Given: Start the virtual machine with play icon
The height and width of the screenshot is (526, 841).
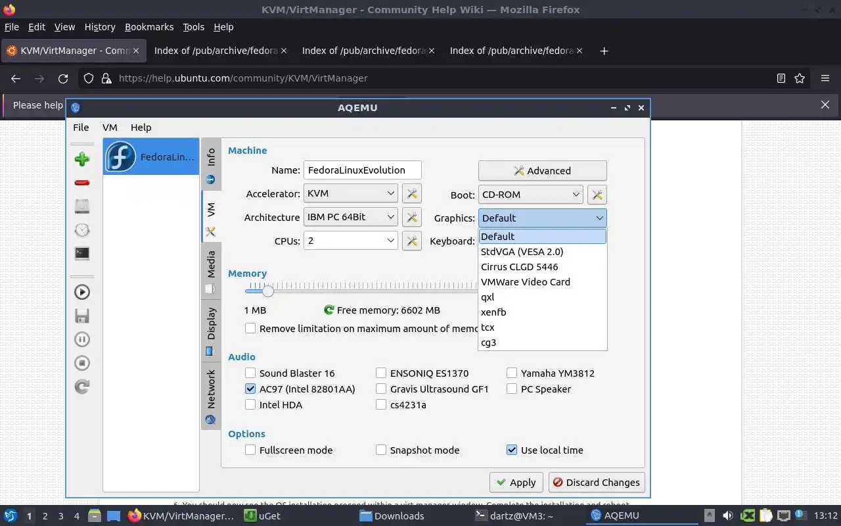Looking at the screenshot, I should tap(82, 292).
